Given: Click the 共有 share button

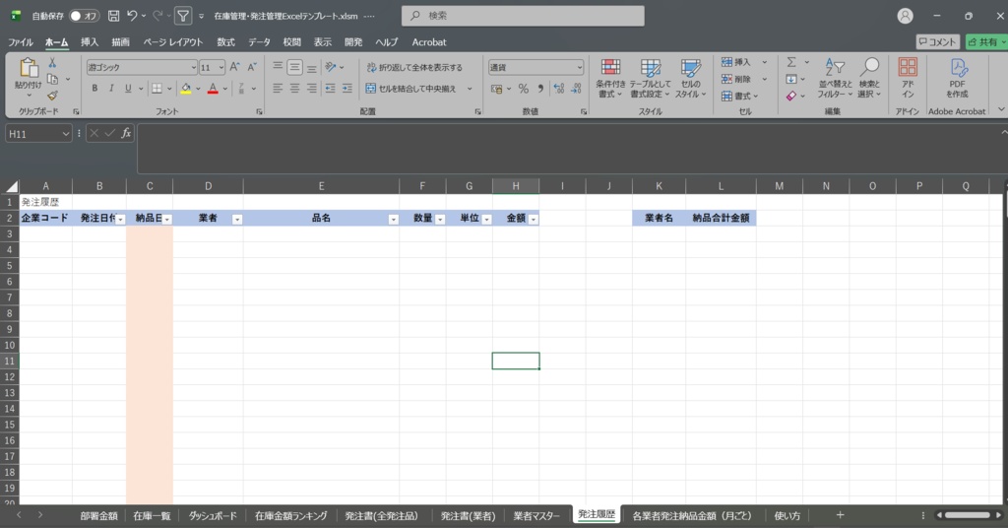Looking at the screenshot, I should tap(986, 41).
